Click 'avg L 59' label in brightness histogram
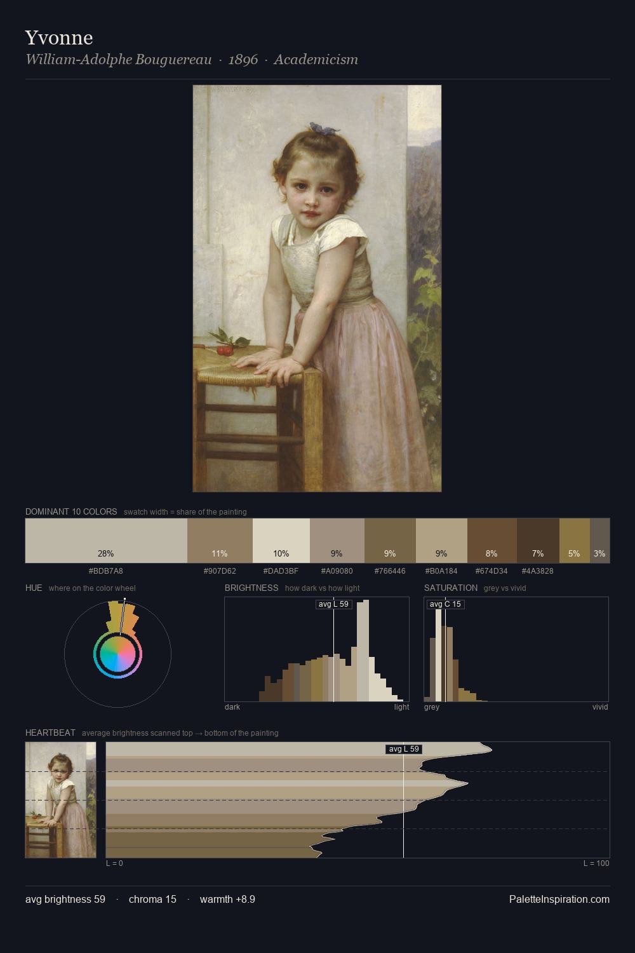Screen dimensions: 635x953 333,604
